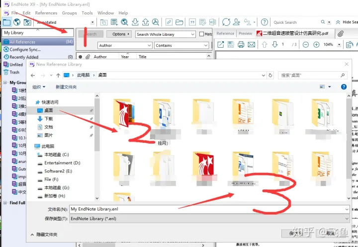Click the 搜索"桌面" search box in dialog

coord(313,76)
